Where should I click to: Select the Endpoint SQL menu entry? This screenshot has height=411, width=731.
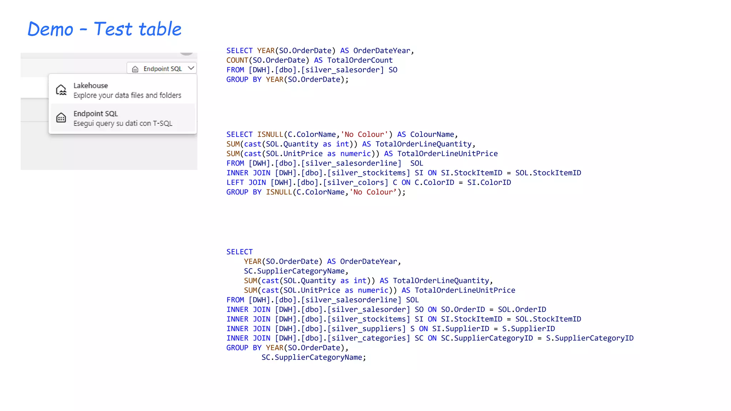click(x=123, y=118)
